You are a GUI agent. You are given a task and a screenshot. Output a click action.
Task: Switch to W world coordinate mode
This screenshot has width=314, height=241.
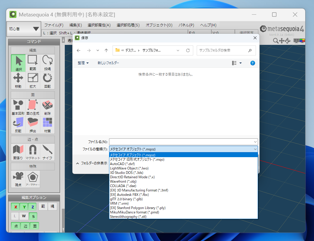pyautogui.click(x=24, y=216)
